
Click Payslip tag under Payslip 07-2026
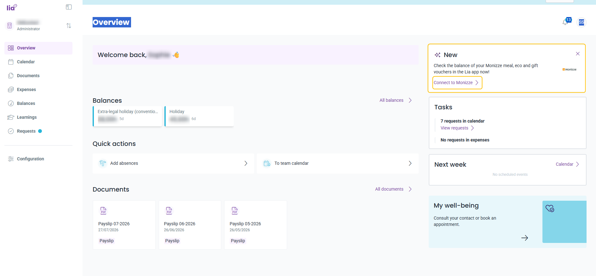pyautogui.click(x=106, y=241)
